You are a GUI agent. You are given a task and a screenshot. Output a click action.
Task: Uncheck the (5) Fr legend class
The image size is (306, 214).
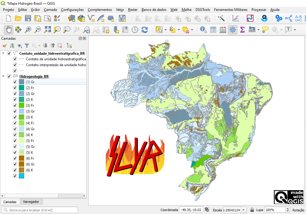click(15, 141)
